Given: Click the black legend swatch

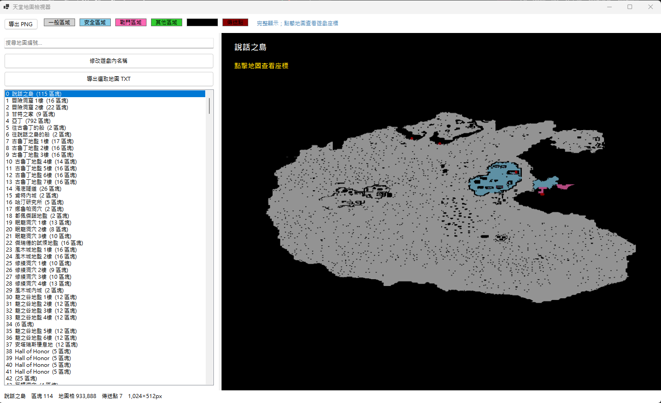Looking at the screenshot, I should 202,22.
